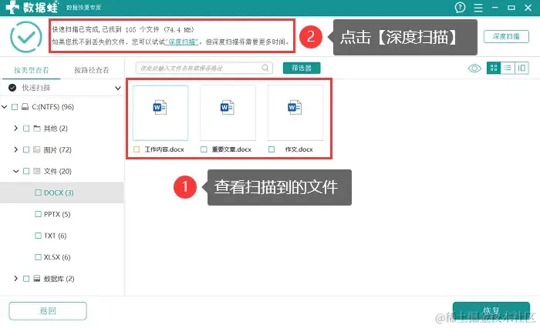The height and width of the screenshot is (328, 540).
Task: Select the 作文.docx Word file thumbnail
Action: (x=295, y=112)
